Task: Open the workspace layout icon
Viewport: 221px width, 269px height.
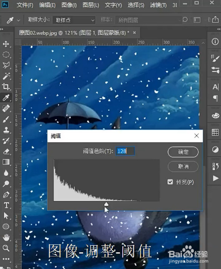Action: (x=197, y=20)
